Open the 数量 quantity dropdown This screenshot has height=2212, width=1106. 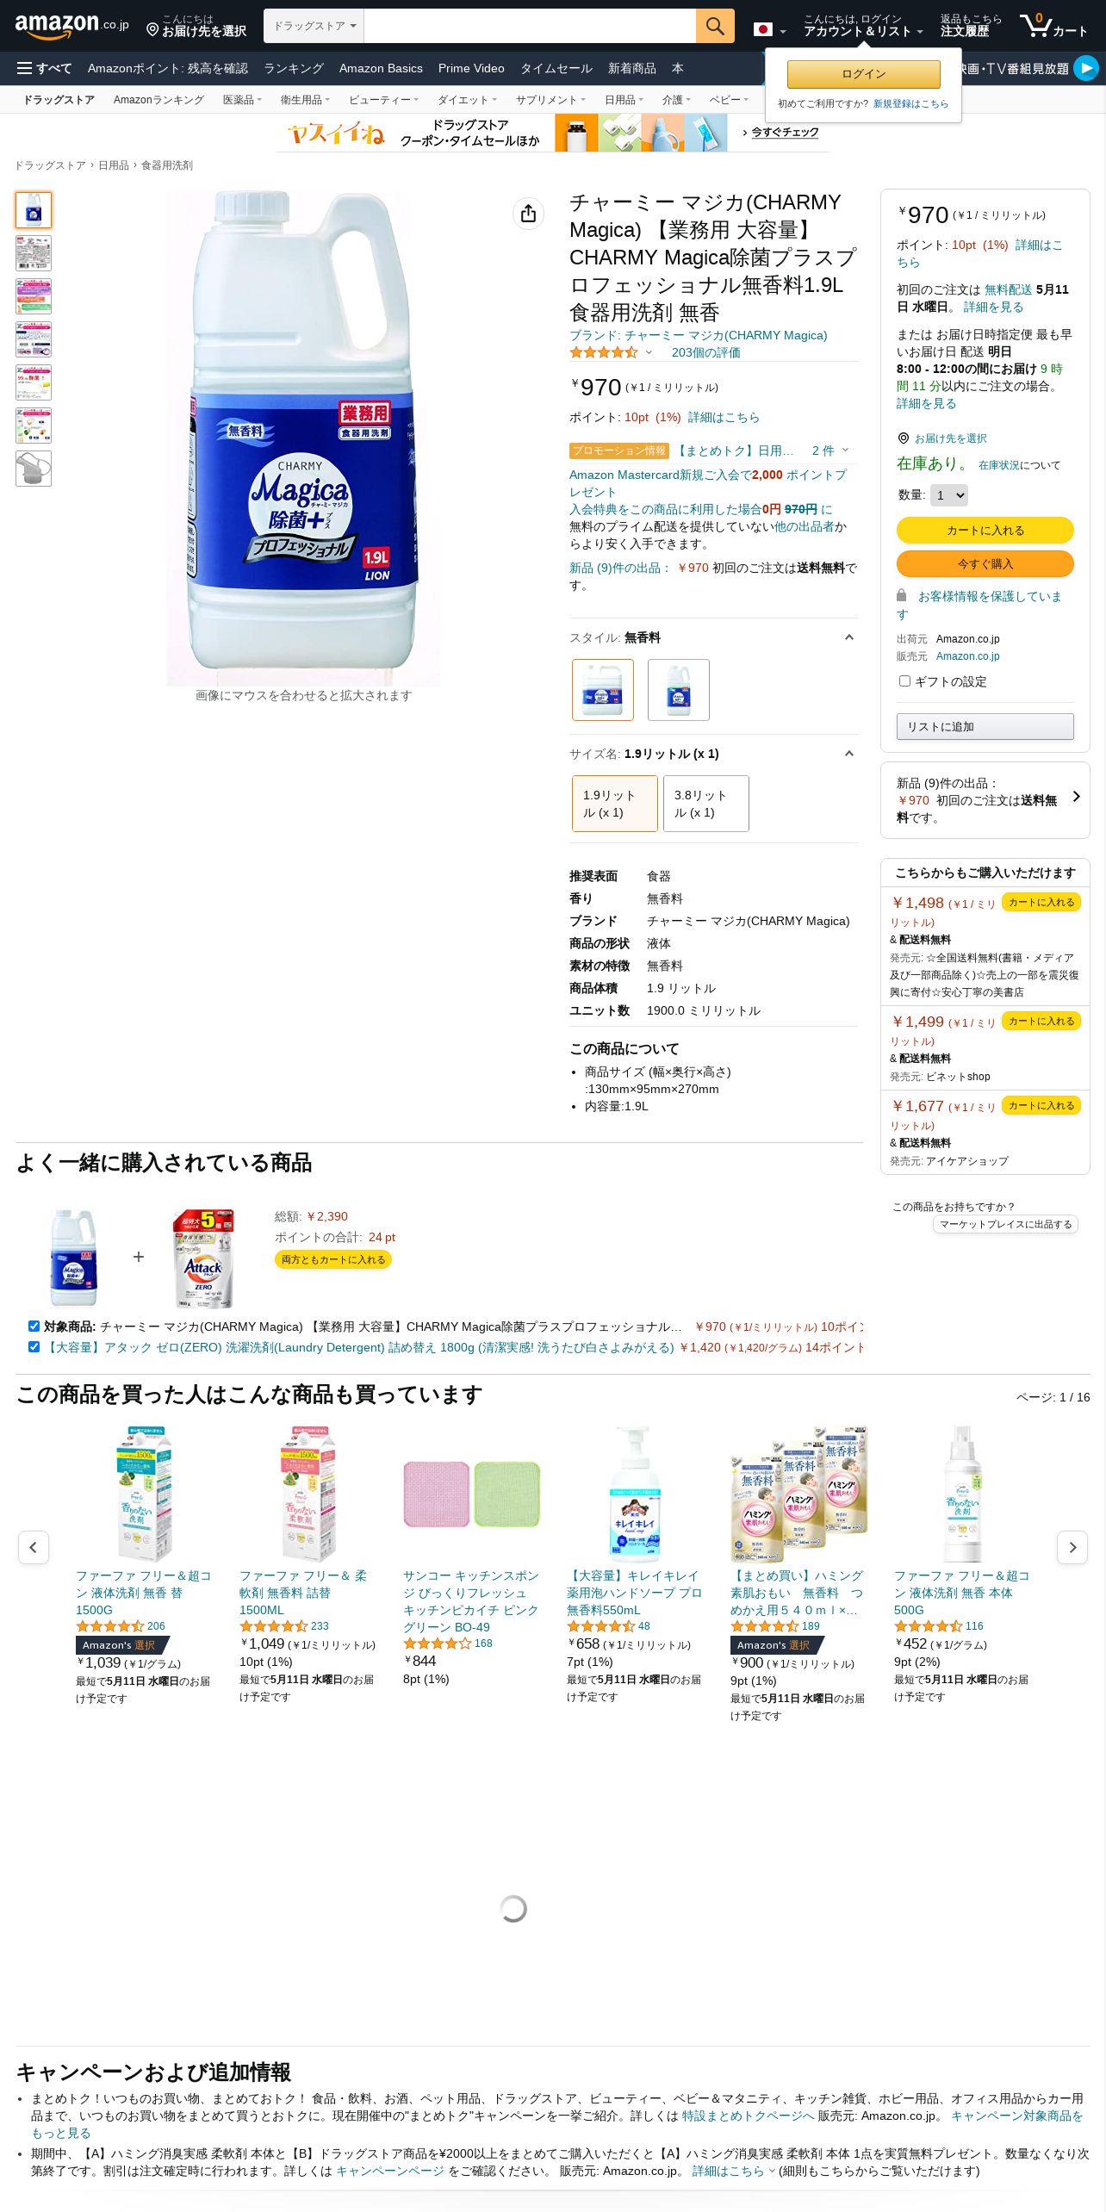949,495
